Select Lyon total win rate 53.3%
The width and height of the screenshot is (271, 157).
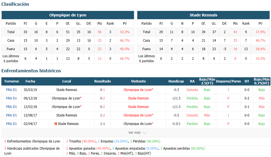coord(125,32)
